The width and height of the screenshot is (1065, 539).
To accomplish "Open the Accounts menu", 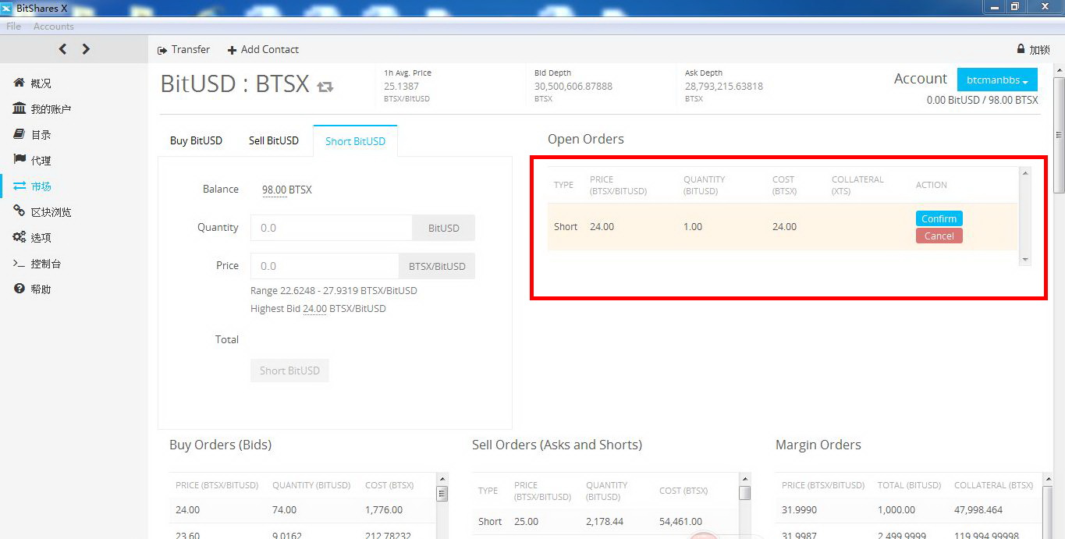I will tap(54, 27).
